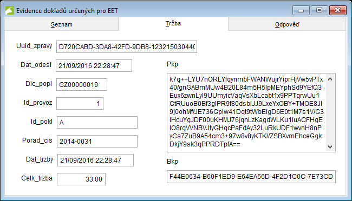Viewport: 352px width, 201px height.
Task: Click the Dat_trzby date field
Action: click(95, 160)
